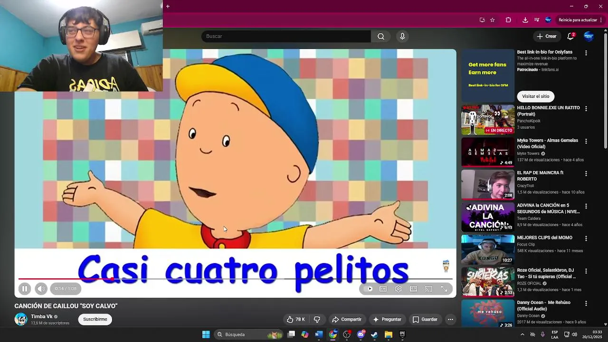This screenshot has height=342, width=608.
Task: Subscribe with the Suscribirme button
Action: pyautogui.click(x=95, y=319)
